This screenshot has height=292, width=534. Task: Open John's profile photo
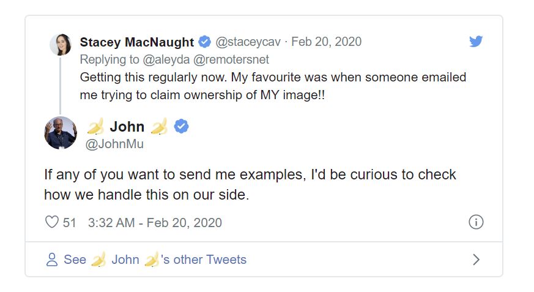[x=61, y=133]
